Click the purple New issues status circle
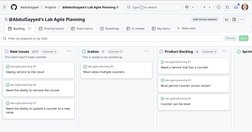252x132 pixels. pos(6,51)
